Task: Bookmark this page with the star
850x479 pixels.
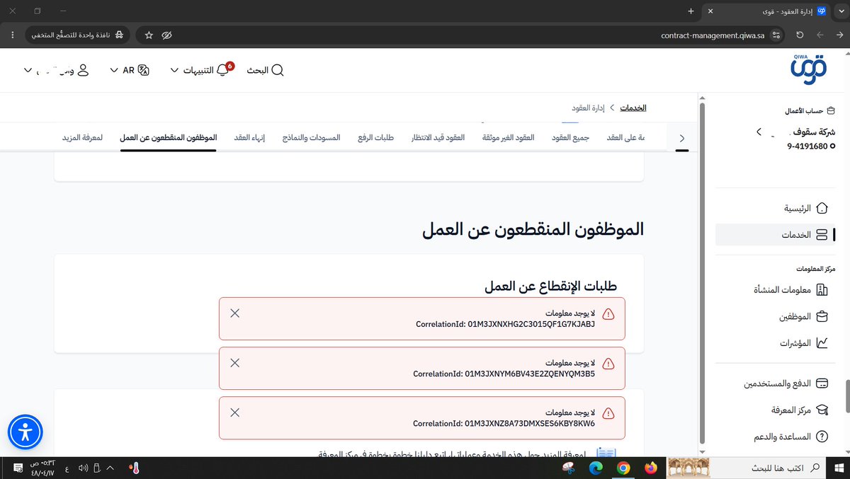Action: coord(149,35)
